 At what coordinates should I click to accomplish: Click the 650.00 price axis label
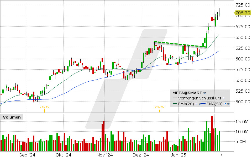[243, 37]
